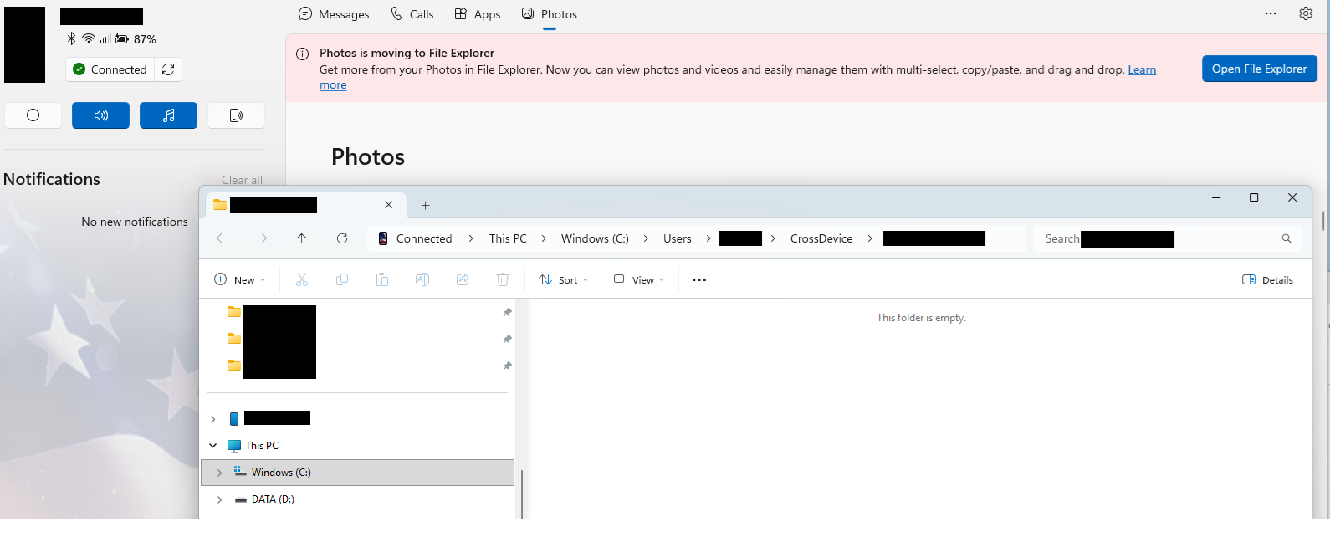
Task: Open the New dropdown menu
Action: [x=240, y=279]
